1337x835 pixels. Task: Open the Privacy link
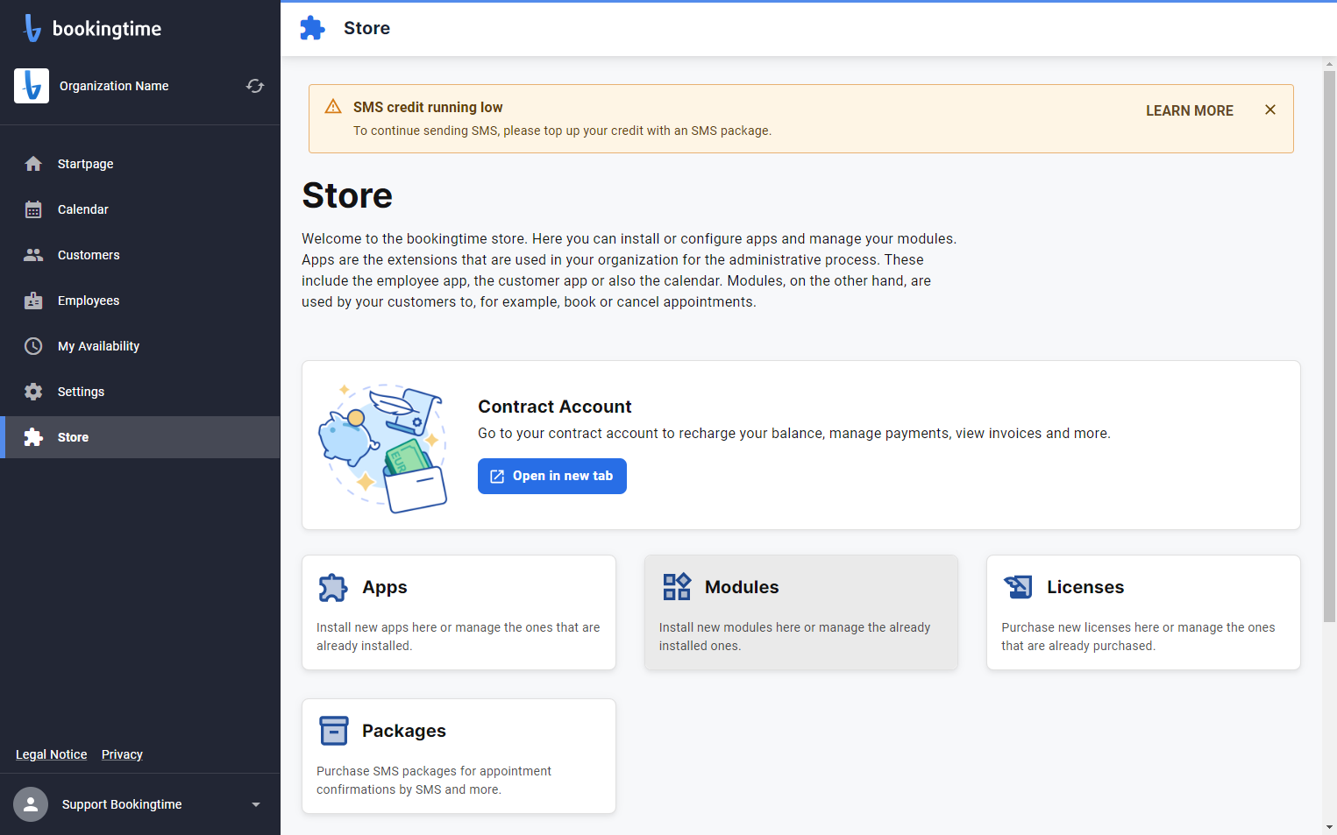point(122,754)
